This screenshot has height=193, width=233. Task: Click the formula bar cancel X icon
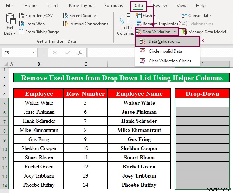point(55,53)
